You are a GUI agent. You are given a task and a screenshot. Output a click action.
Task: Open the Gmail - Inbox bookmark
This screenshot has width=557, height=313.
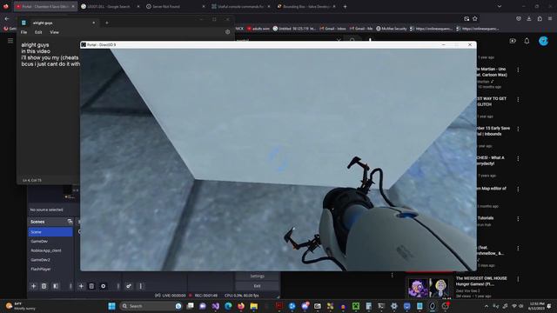332,29
